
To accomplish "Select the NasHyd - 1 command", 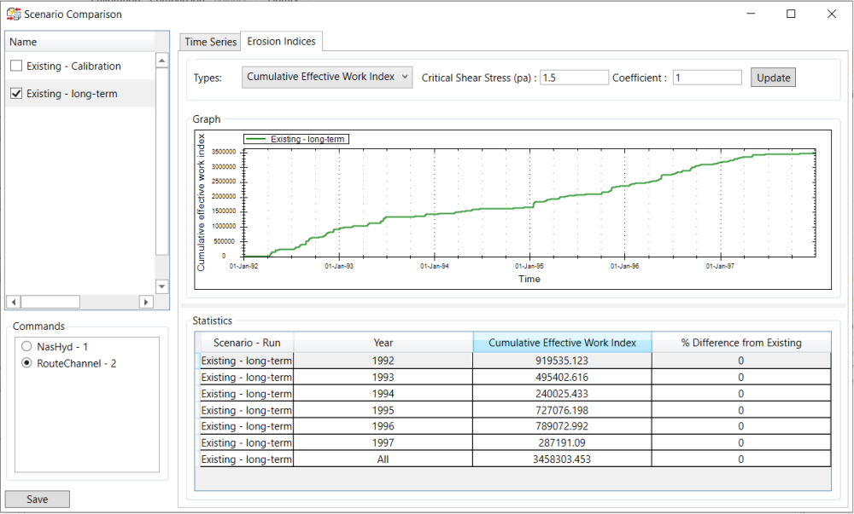I will 26,347.
